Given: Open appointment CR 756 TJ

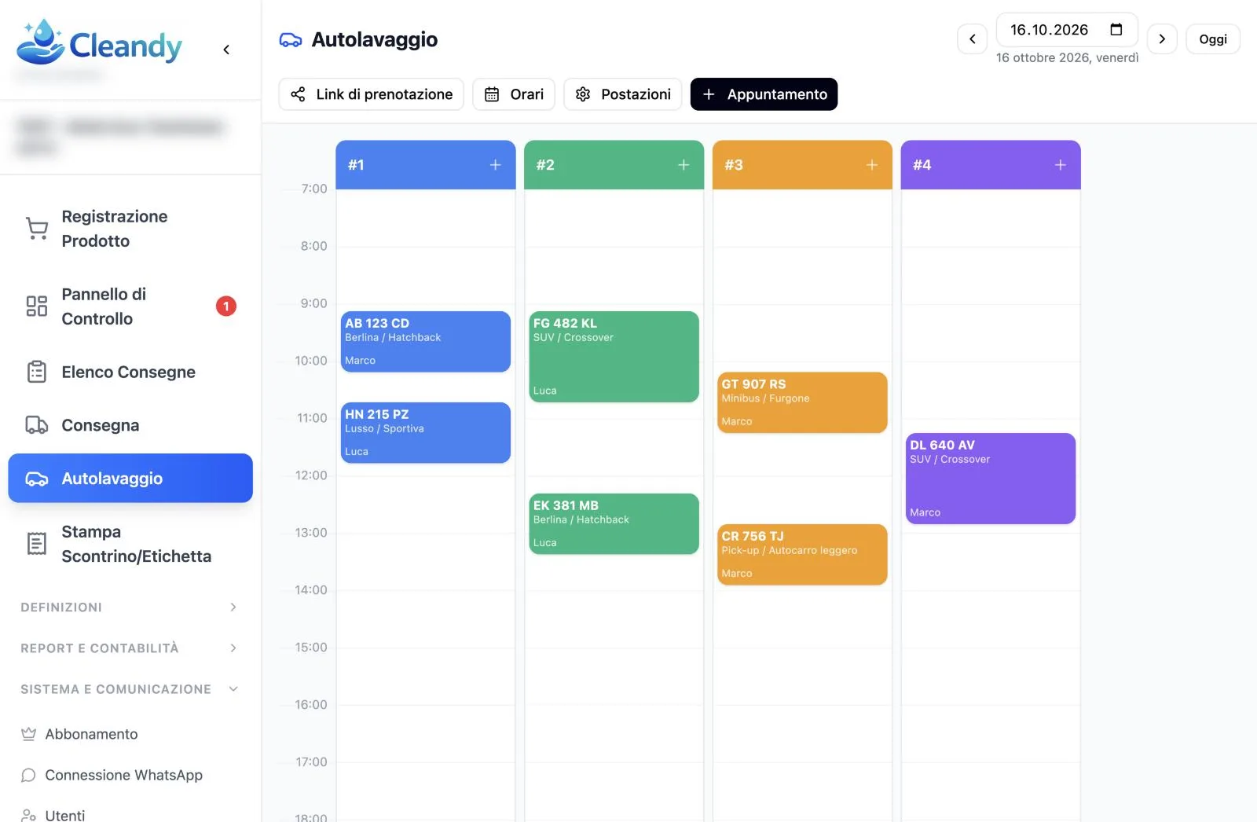Looking at the screenshot, I should click(x=802, y=554).
